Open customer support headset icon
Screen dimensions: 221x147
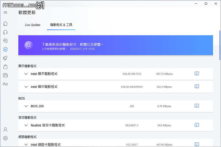[5, 32]
